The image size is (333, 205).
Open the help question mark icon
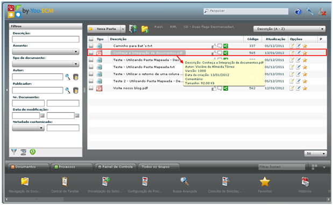click(x=298, y=11)
